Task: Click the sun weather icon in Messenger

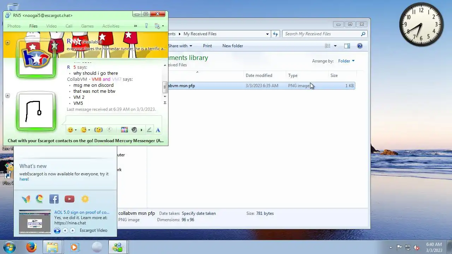Action: tap(85, 199)
